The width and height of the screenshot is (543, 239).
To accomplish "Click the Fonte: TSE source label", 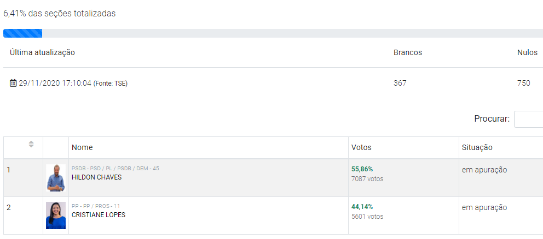I will [x=110, y=83].
